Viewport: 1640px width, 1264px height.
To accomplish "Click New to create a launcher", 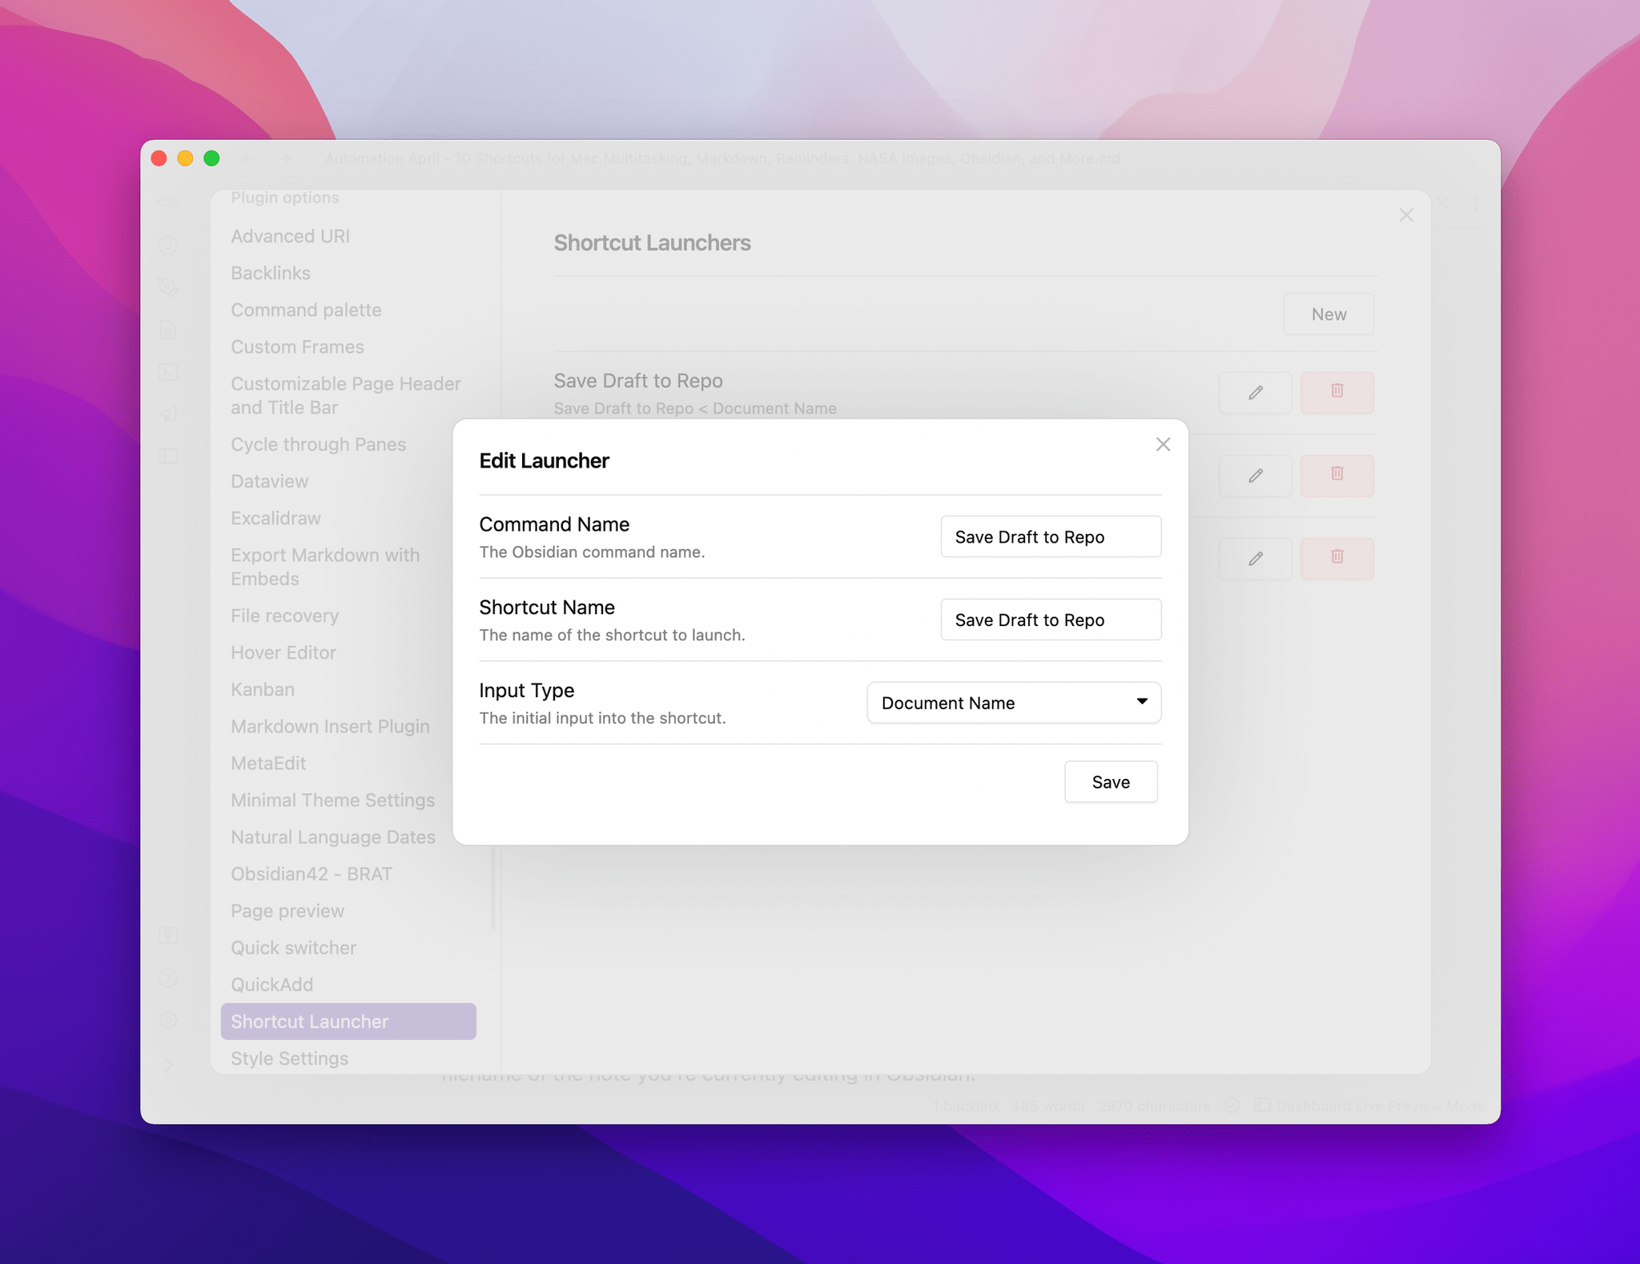I will point(1329,313).
